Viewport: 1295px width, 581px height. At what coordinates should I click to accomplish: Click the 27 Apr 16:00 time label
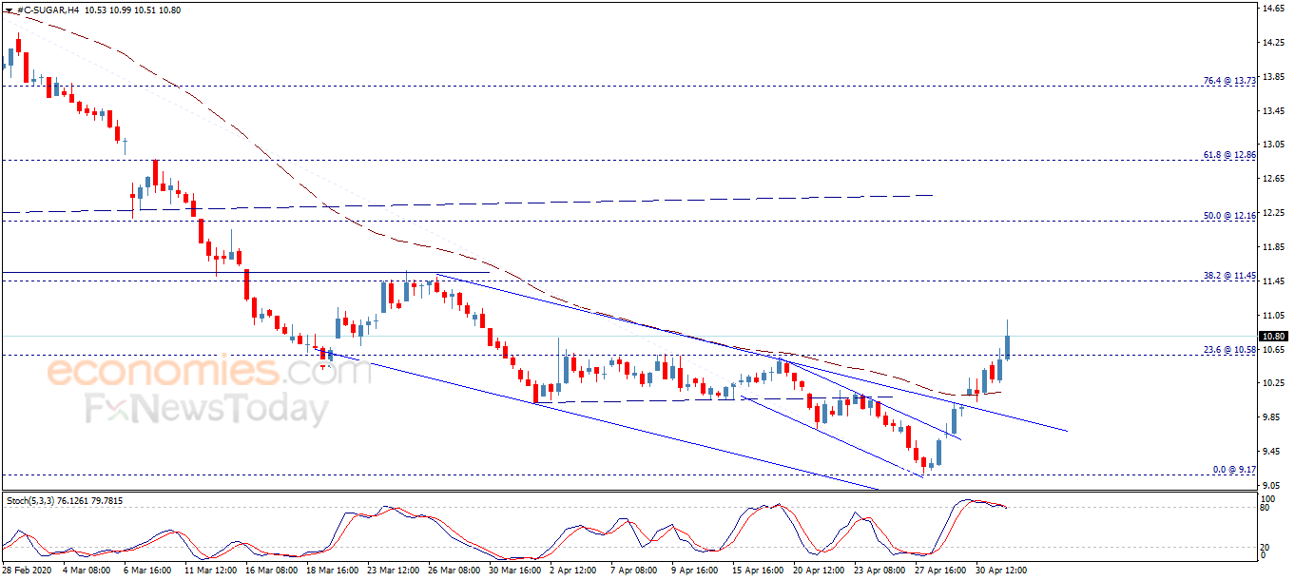coord(939,571)
